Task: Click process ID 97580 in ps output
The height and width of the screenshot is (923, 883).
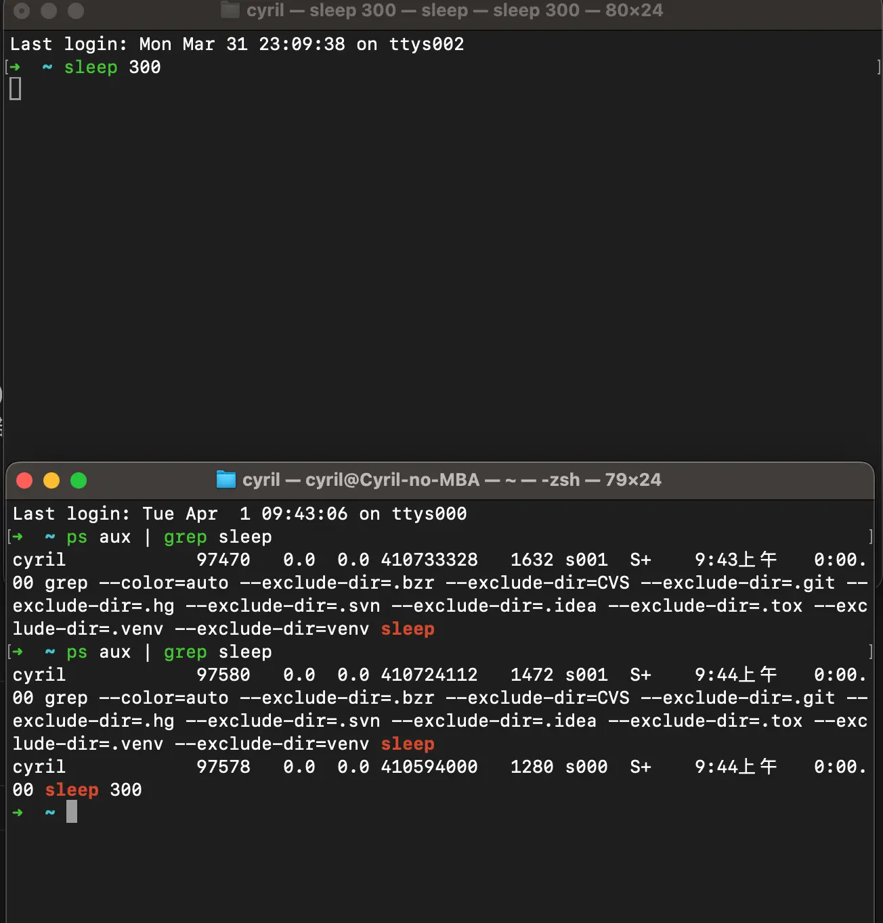Action: (x=223, y=675)
